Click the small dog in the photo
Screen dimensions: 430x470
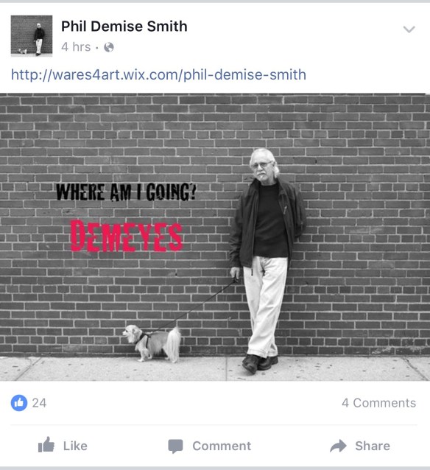pyautogui.click(x=152, y=343)
